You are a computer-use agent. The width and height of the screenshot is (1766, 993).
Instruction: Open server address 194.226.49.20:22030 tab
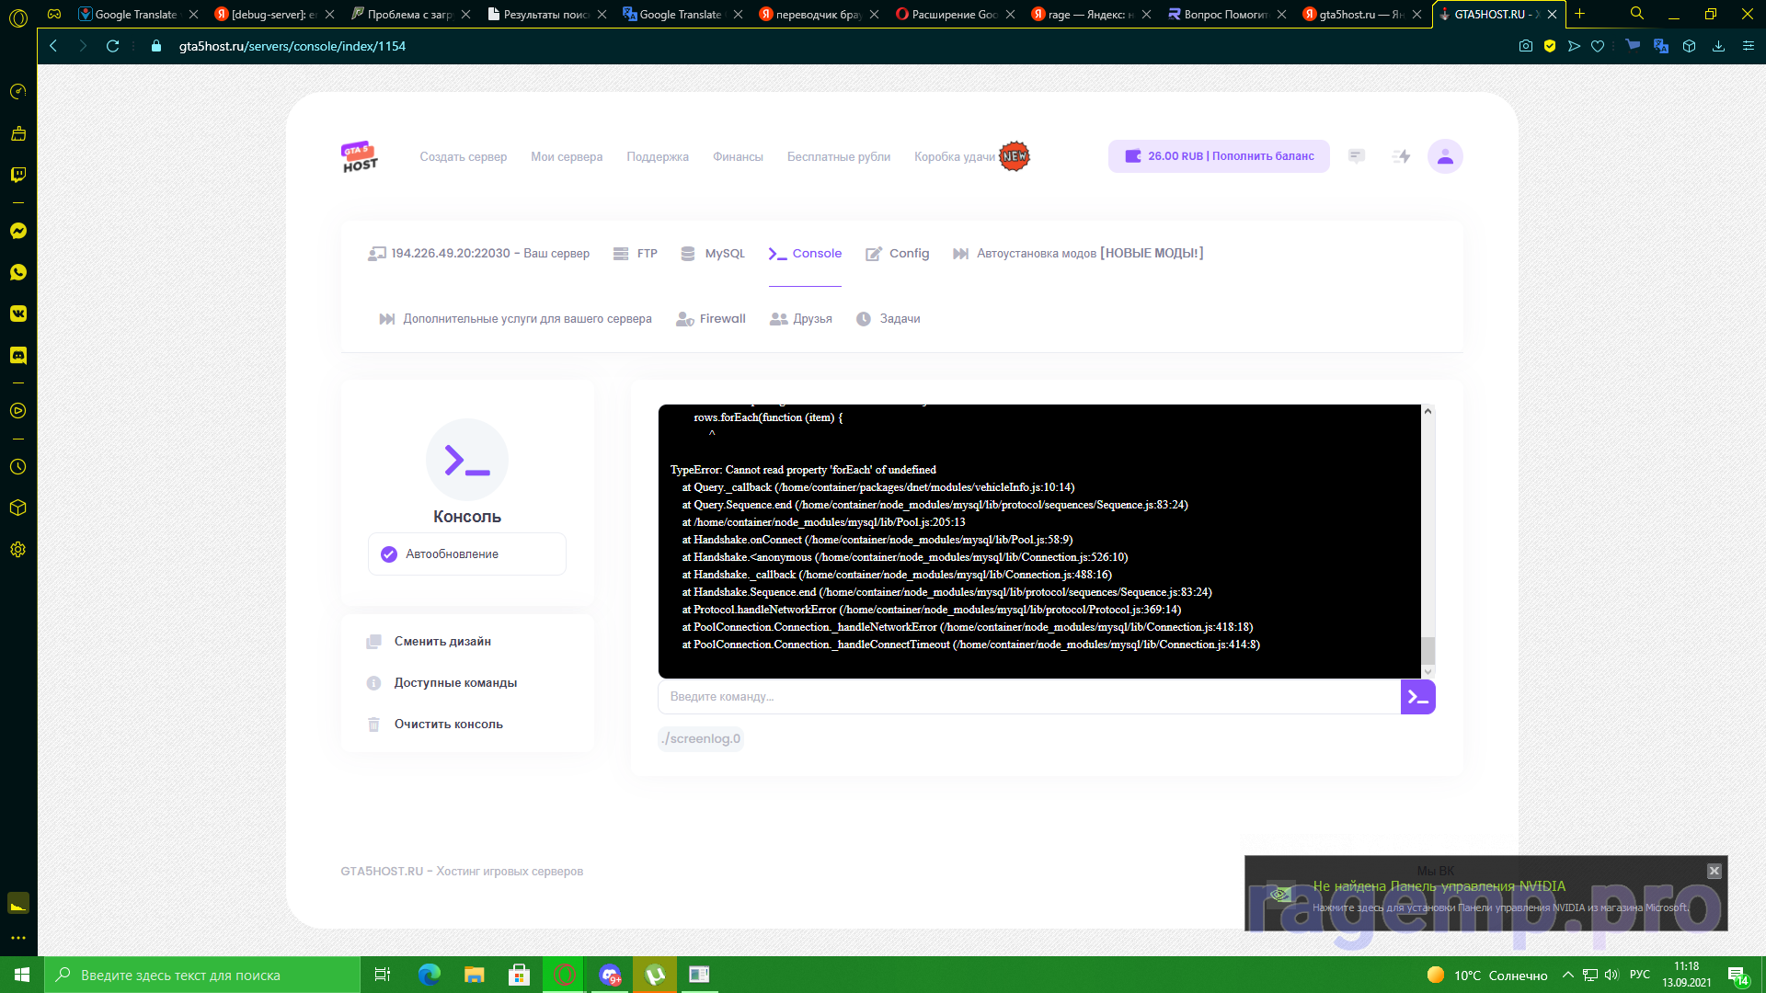[x=479, y=254]
